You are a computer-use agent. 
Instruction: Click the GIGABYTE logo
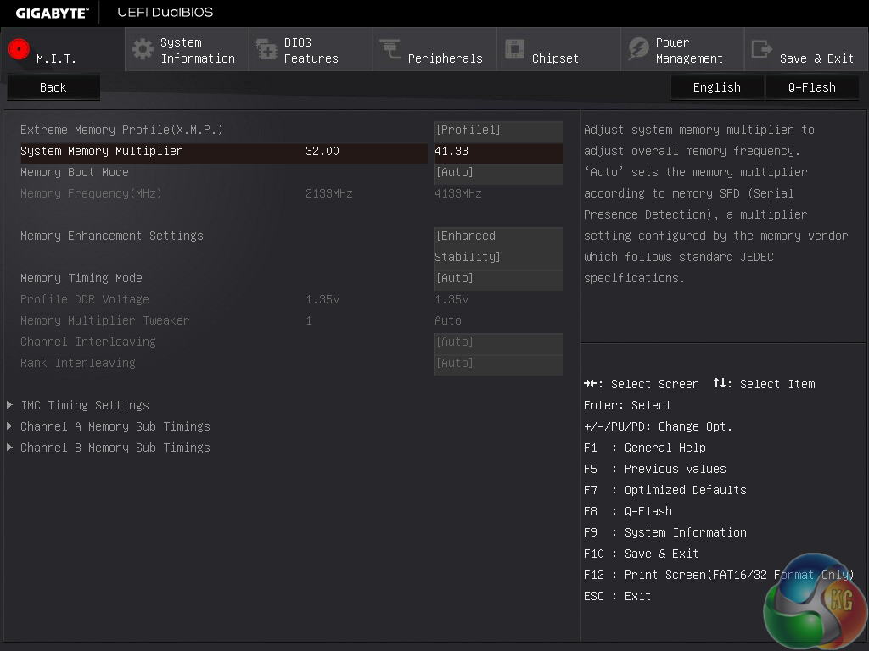tap(51, 13)
